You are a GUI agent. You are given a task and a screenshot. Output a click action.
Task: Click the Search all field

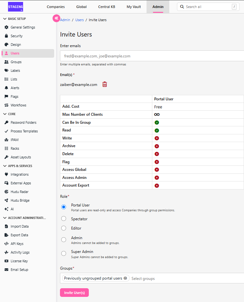208,7
